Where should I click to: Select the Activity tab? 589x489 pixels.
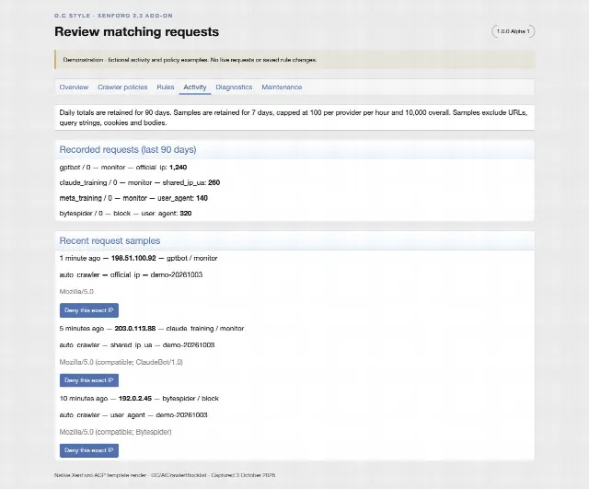195,87
